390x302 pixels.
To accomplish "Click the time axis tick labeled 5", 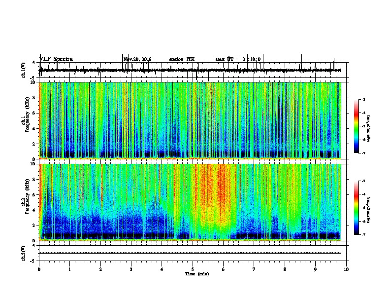I will [193, 269].
